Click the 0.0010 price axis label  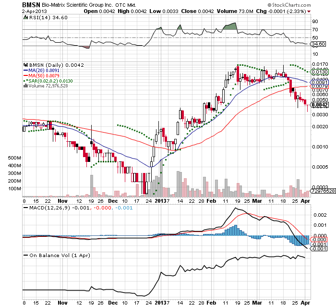320,147
